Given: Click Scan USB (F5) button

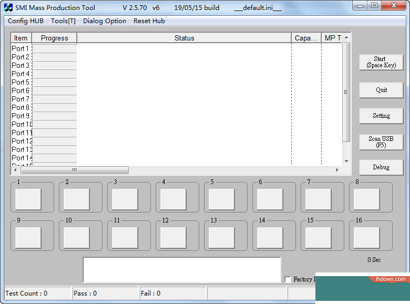Looking at the screenshot, I should click(x=381, y=142).
